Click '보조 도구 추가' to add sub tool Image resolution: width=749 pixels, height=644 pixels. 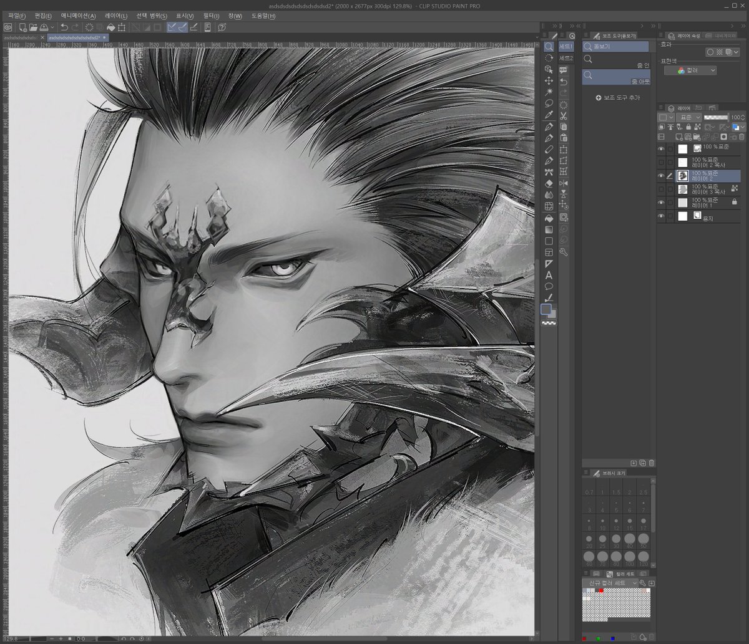click(x=617, y=98)
